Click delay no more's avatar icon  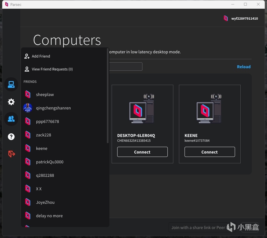(28, 216)
